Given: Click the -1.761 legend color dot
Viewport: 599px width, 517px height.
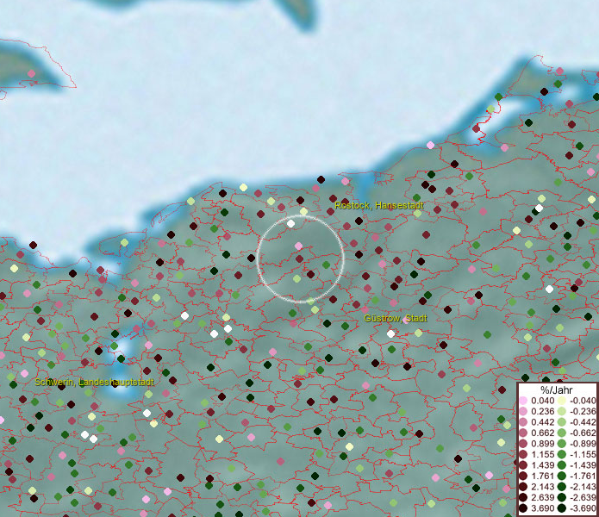Looking at the screenshot, I should tap(562, 477).
